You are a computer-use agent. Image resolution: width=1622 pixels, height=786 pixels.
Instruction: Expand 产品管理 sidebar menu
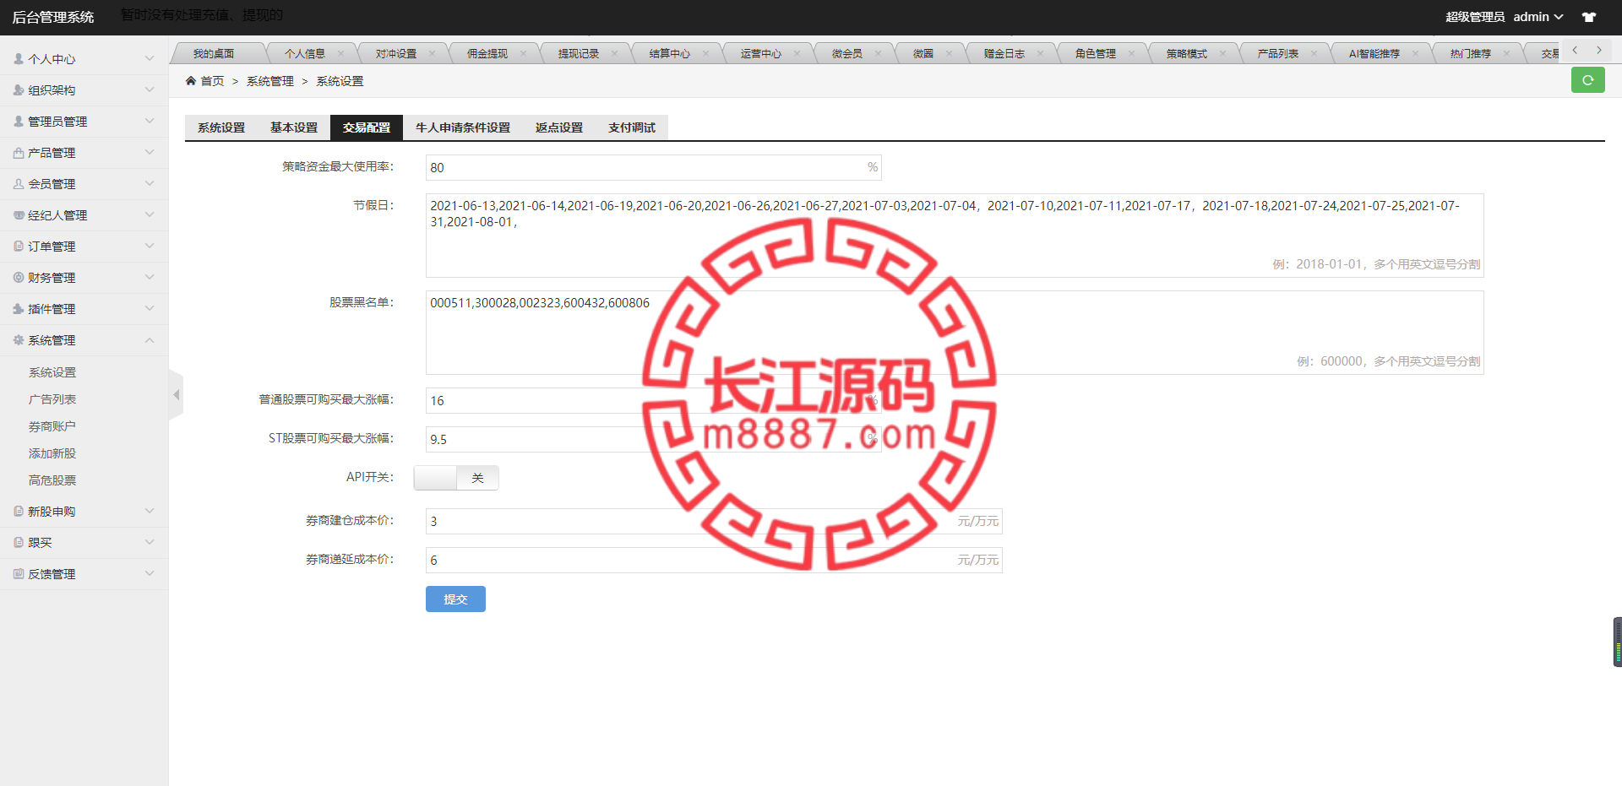coord(84,153)
